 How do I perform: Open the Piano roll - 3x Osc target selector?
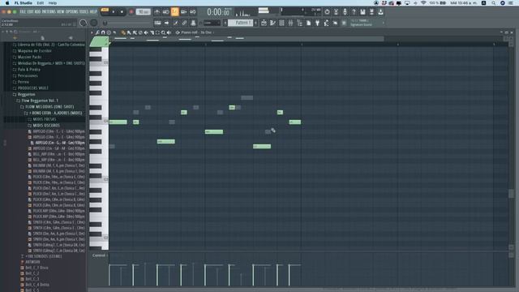196,32
